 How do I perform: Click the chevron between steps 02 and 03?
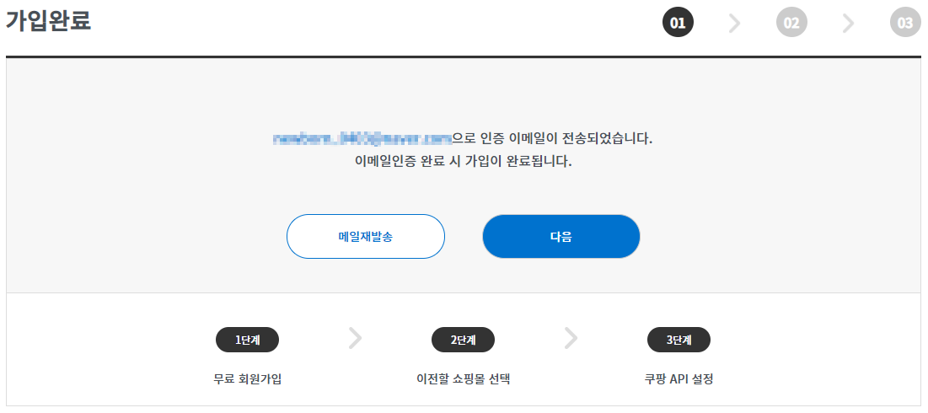[848, 23]
